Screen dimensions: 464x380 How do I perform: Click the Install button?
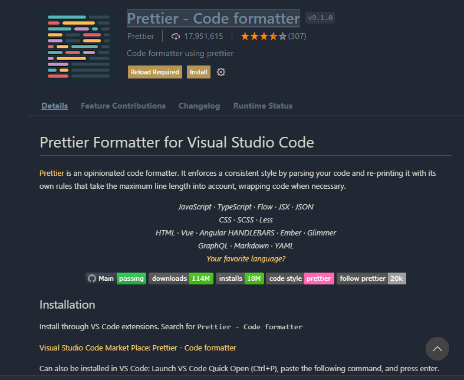pos(199,72)
